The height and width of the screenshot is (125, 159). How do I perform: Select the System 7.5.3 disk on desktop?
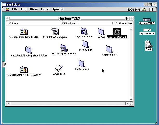[147, 20]
